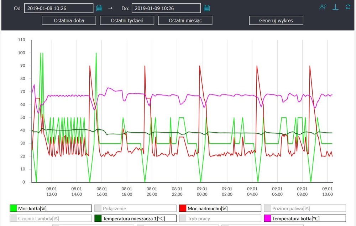The image size is (356, 226).
Task: Open the calendar picker for the Od date
Action: click(x=99, y=8)
